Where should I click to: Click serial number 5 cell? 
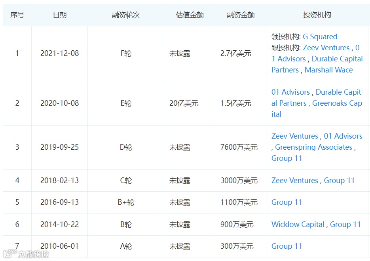[17, 202]
